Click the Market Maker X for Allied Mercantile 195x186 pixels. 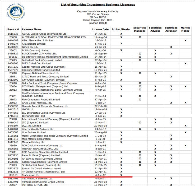(185, 40)
